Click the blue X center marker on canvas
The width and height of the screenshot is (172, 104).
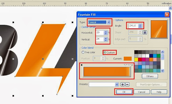coord(43,59)
